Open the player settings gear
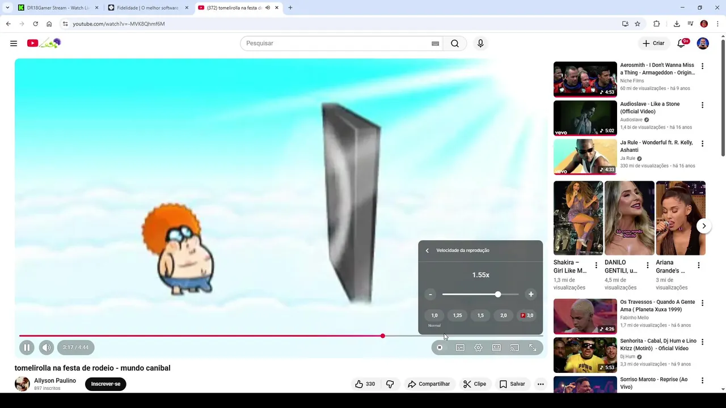This screenshot has width=726, height=408. point(478,347)
